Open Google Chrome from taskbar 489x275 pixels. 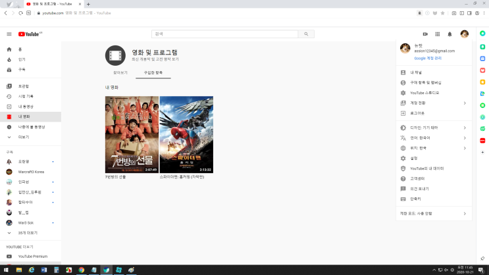pyautogui.click(x=82, y=270)
